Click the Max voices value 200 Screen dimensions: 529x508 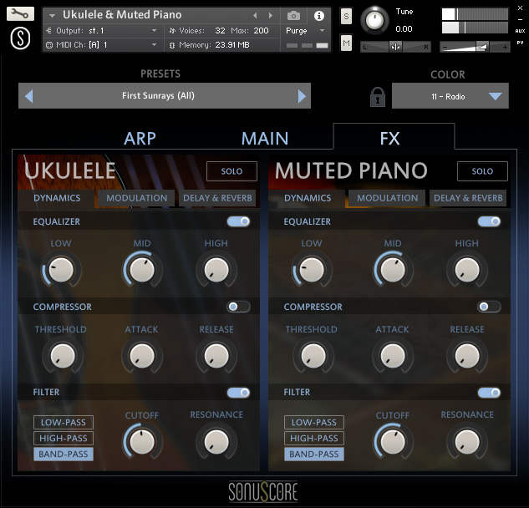[x=261, y=31]
